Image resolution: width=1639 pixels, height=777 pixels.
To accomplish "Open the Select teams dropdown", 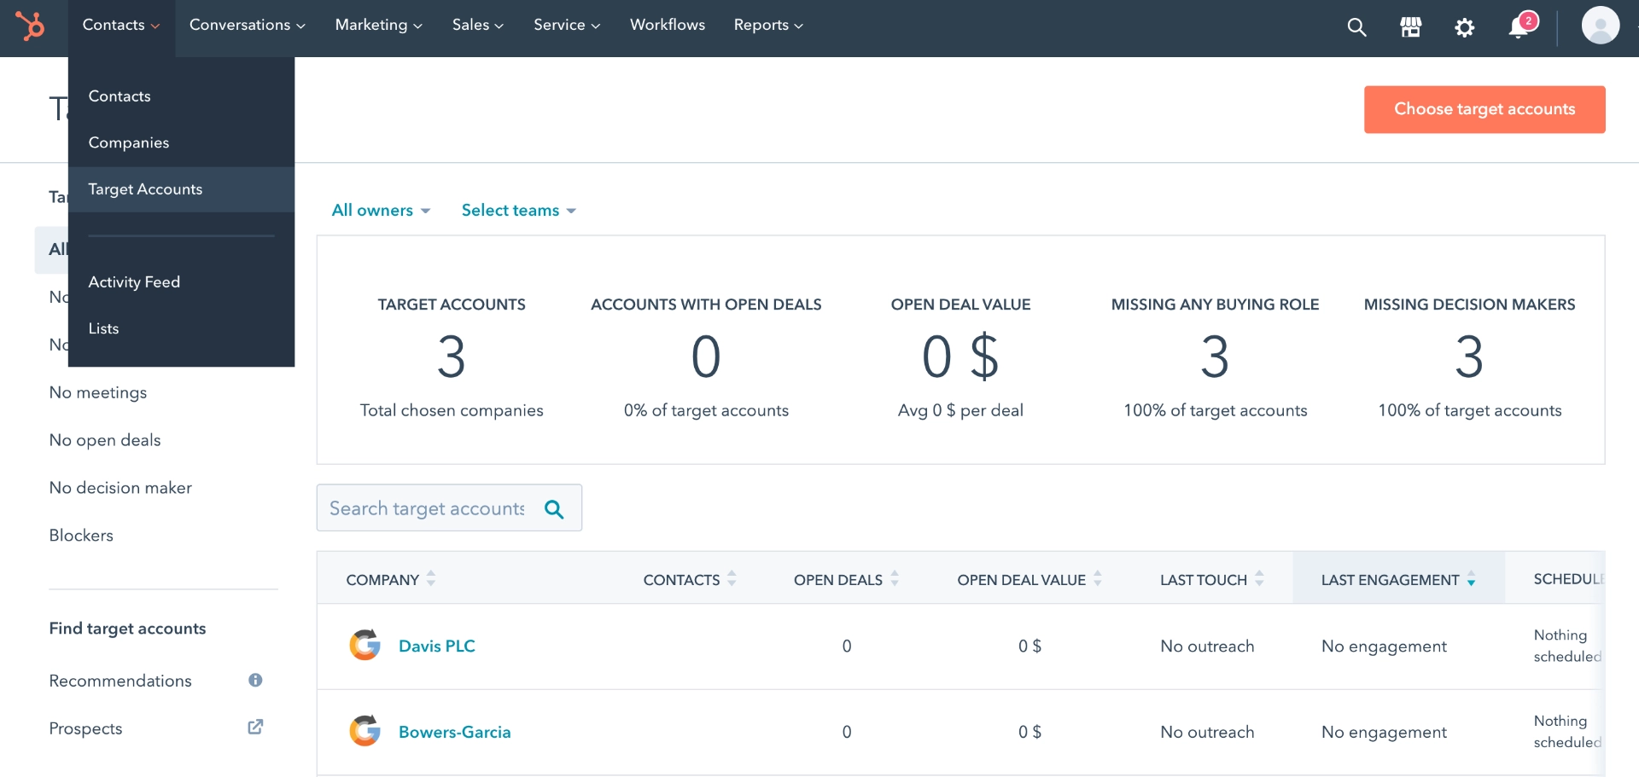I will [x=517, y=210].
